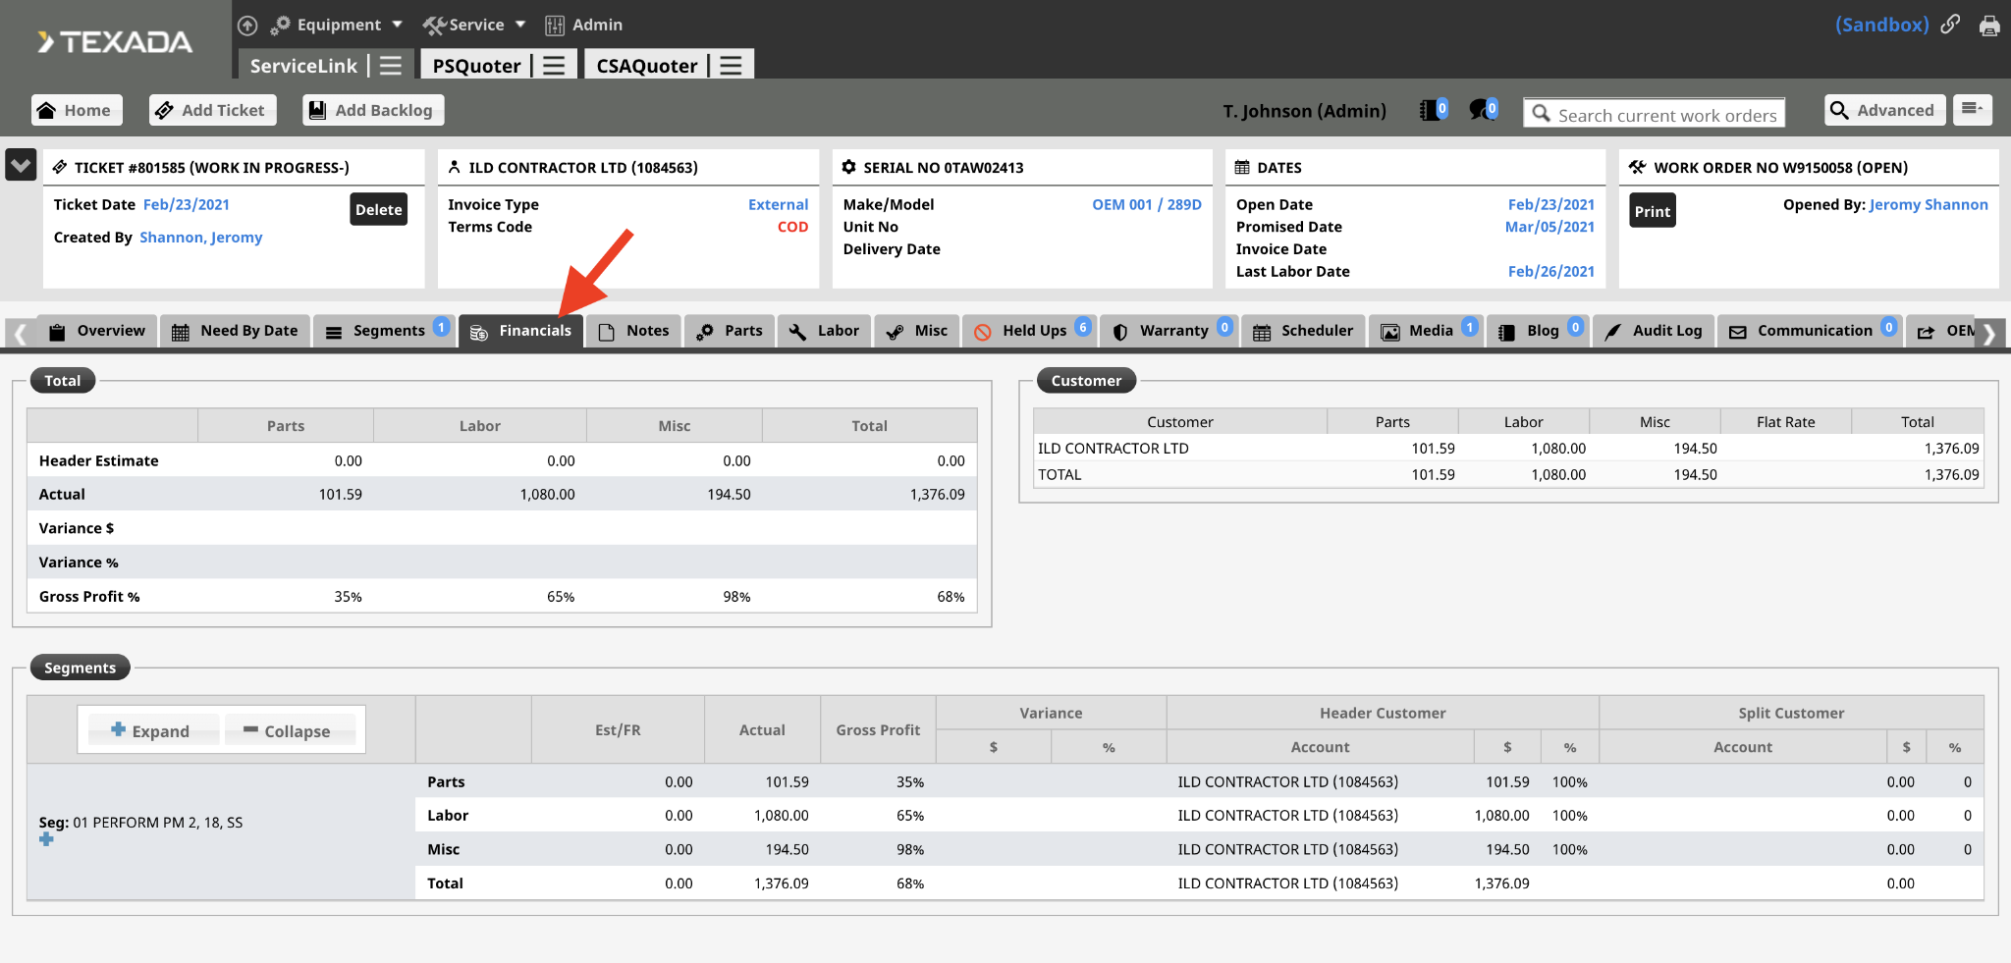
Task: Open the Service menu
Action: [x=475, y=25]
